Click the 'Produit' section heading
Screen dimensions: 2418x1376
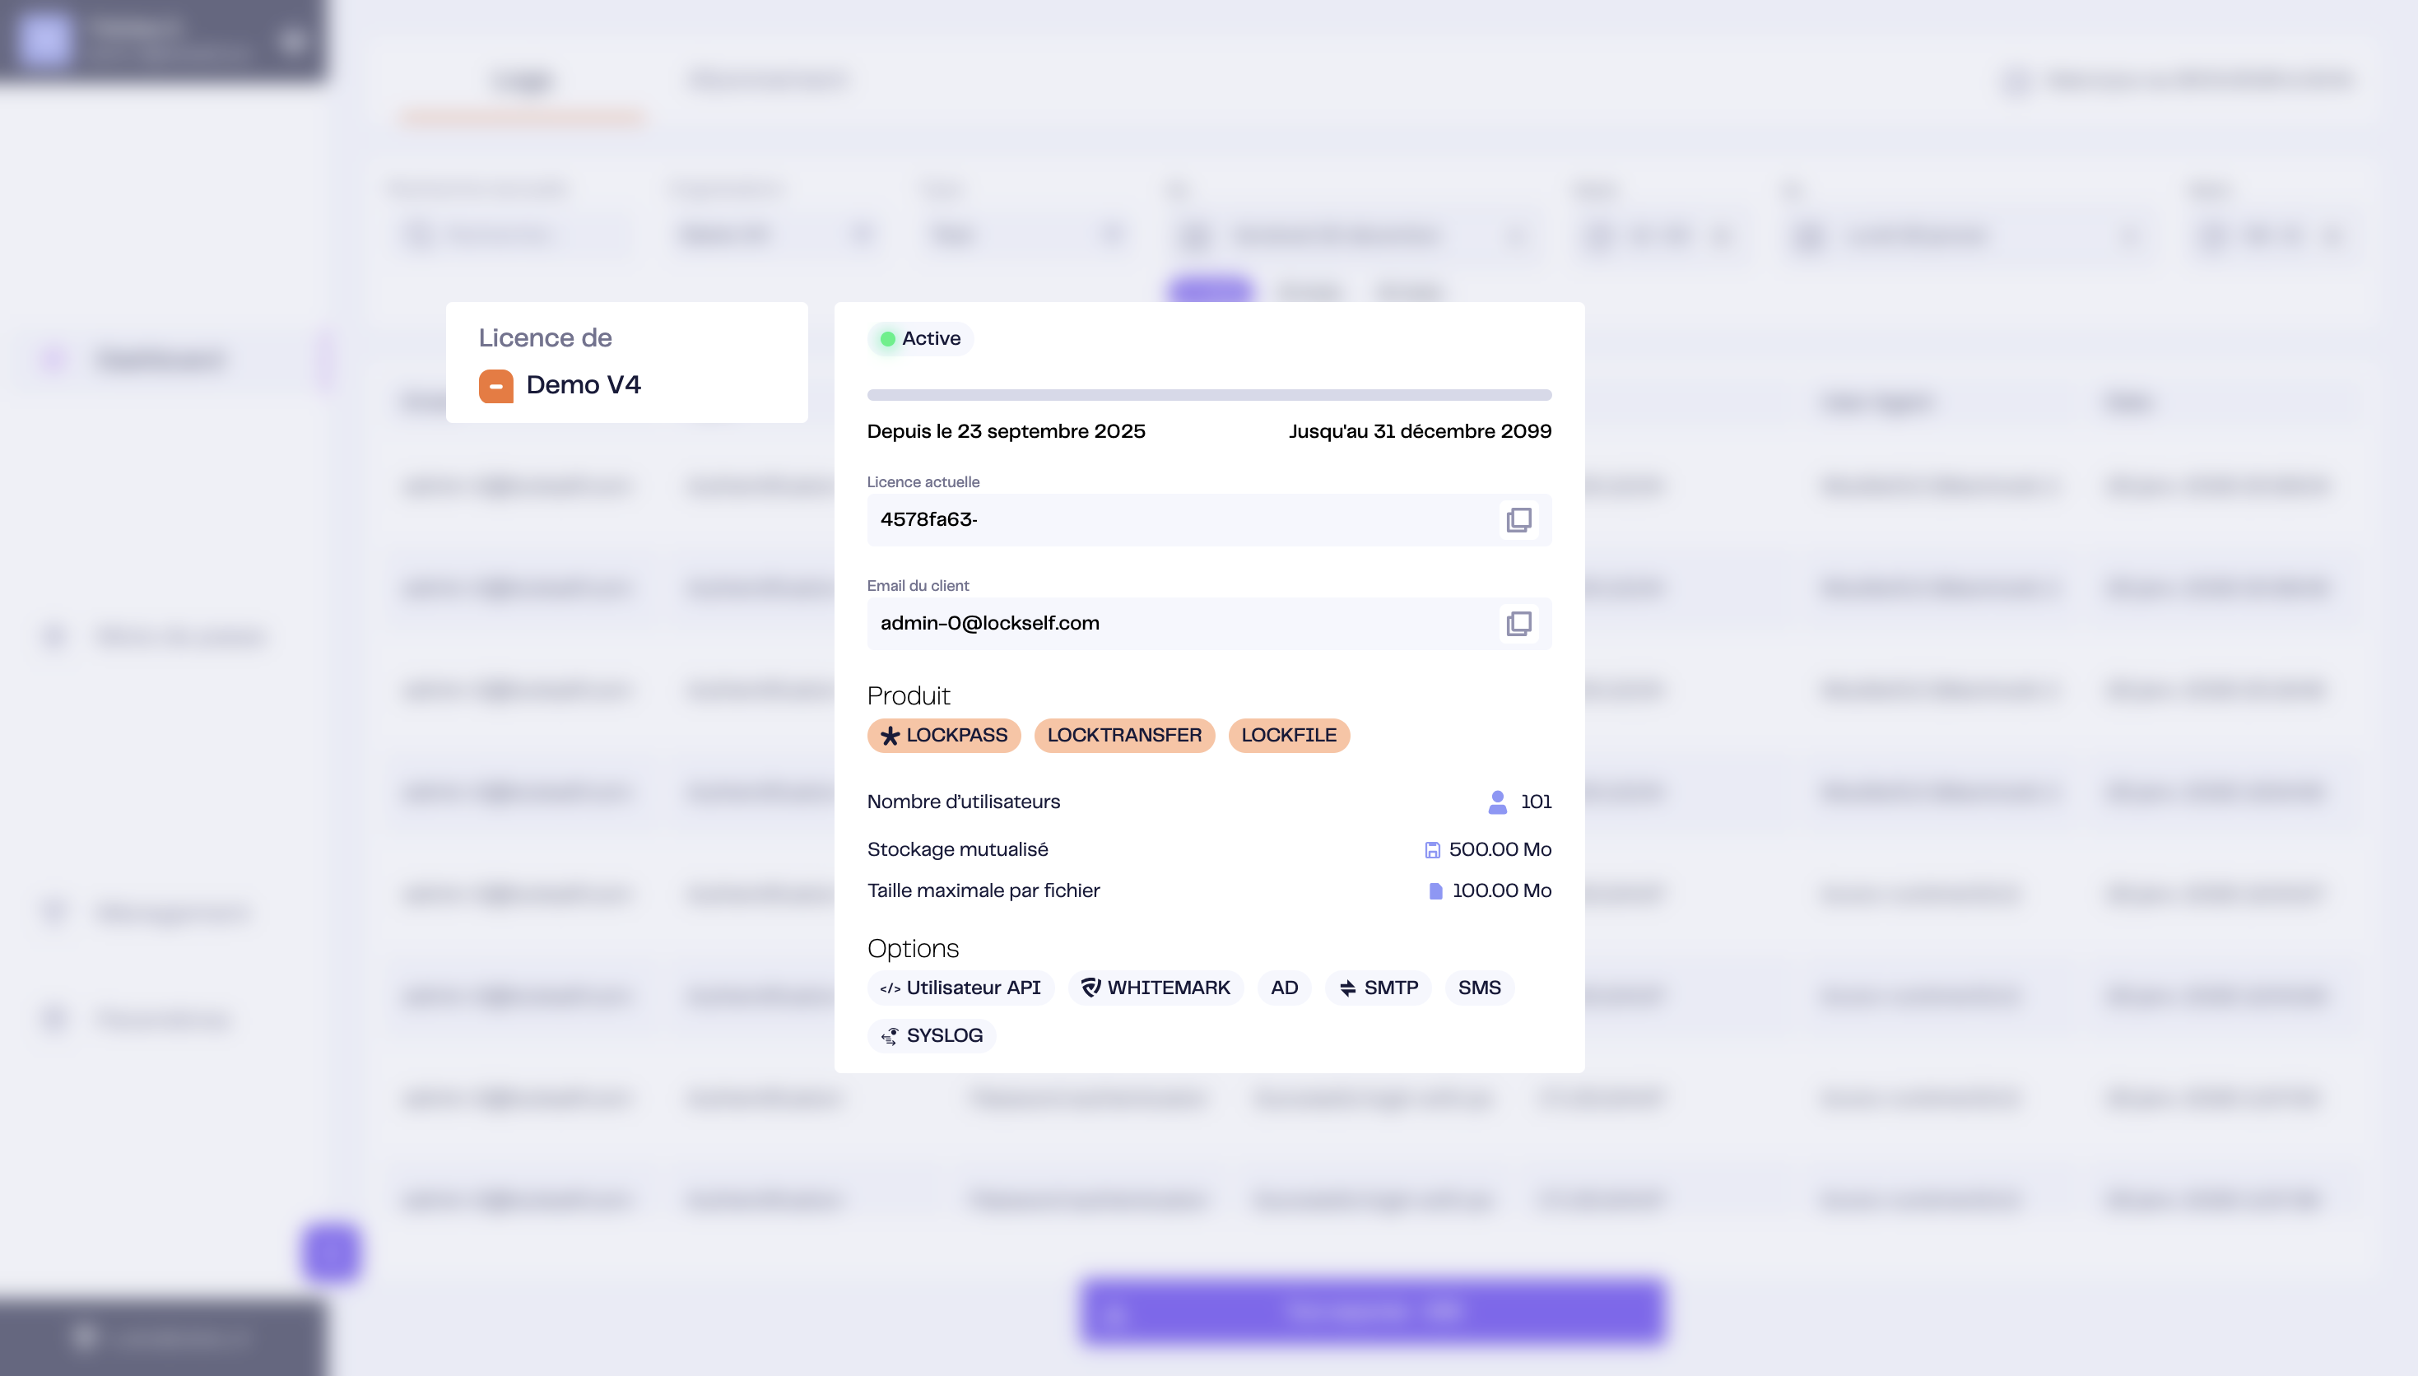(909, 695)
